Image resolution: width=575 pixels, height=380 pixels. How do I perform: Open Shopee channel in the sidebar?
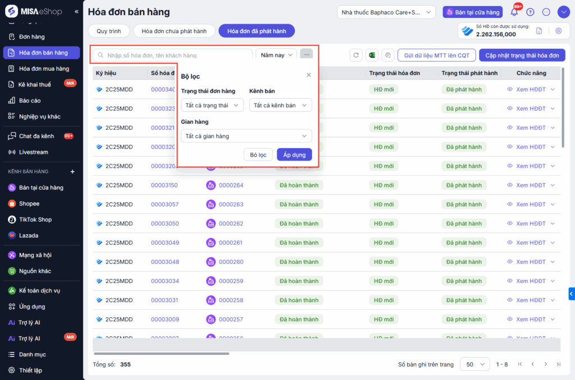[x=29, y=204]
